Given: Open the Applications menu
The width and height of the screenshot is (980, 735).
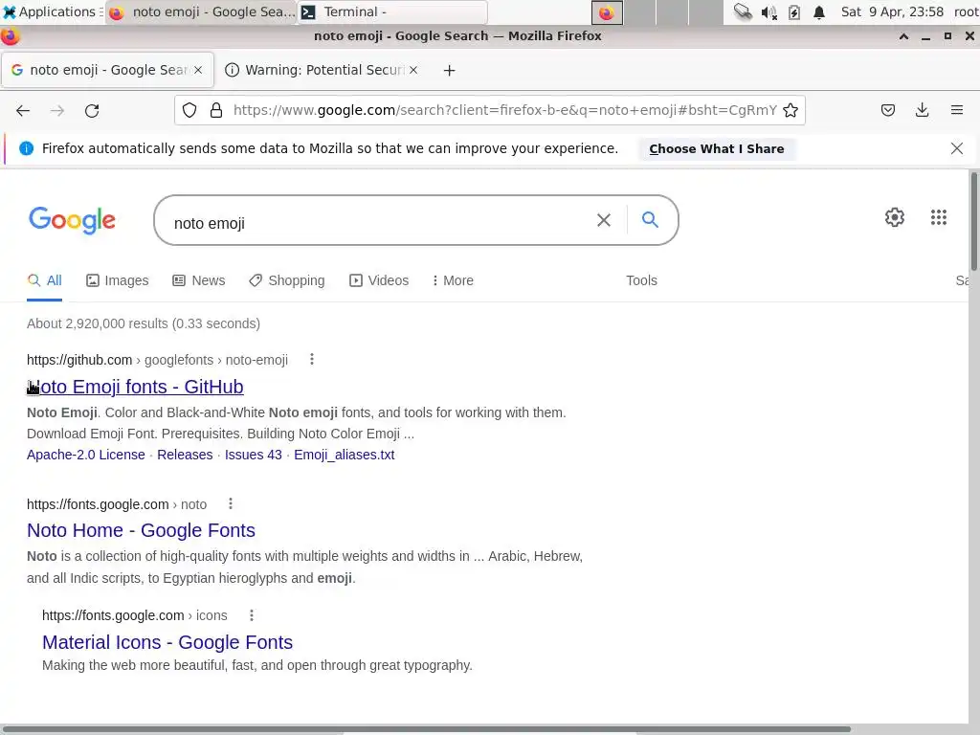Looking at the screenshot, I should [x=54, y=11].
